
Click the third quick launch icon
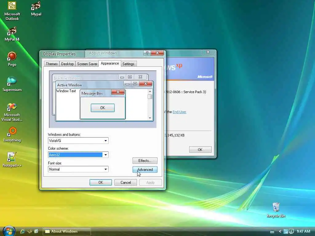tap(36, 231)
